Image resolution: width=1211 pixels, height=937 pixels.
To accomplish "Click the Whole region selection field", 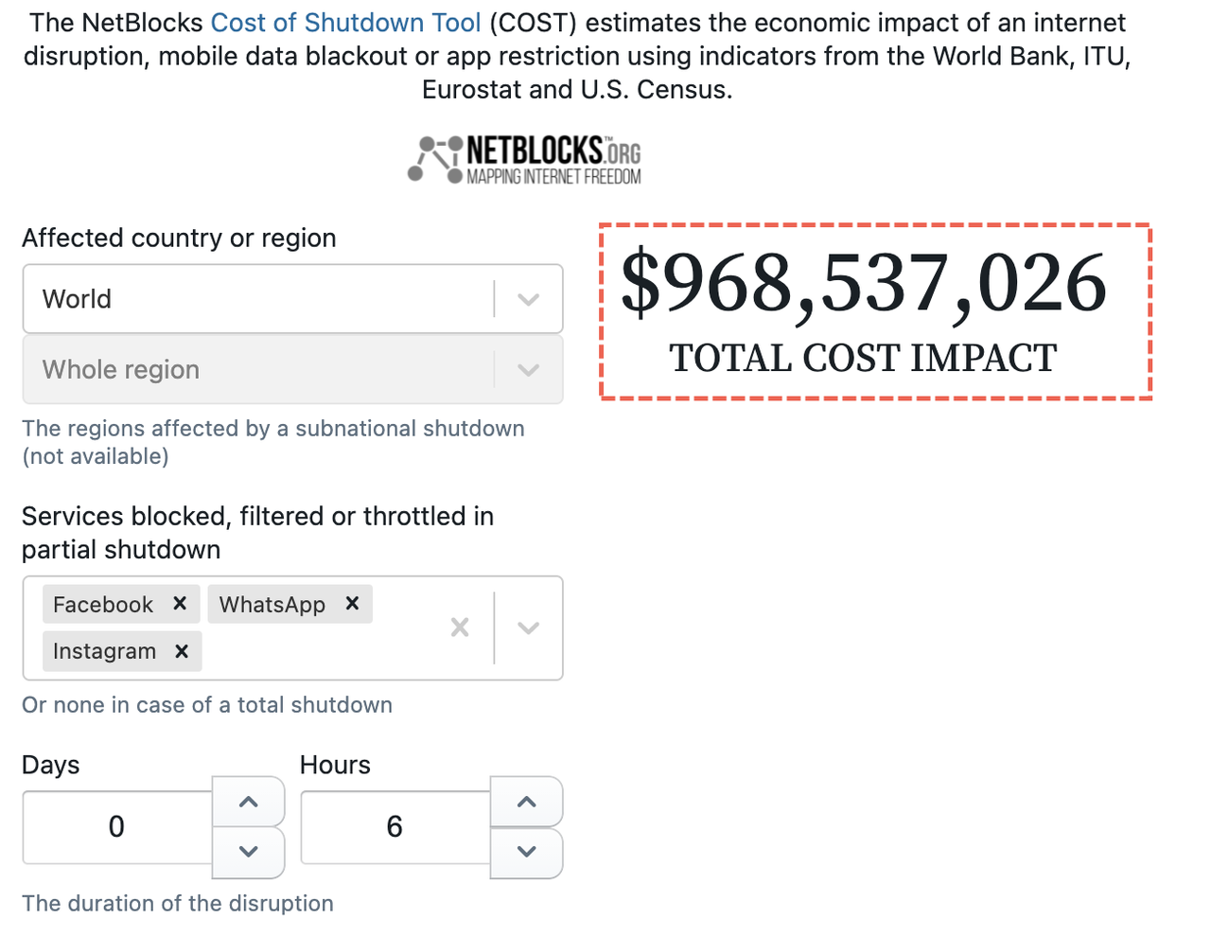I will click(x=255, y=370).
